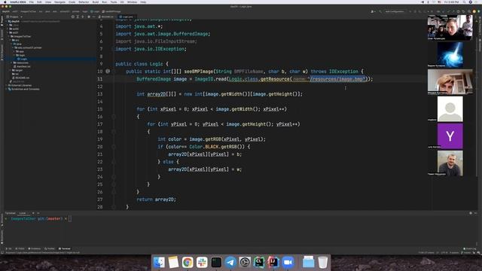Open the Problems tool window
Screen dimensions: 482x271
[35, 248]
